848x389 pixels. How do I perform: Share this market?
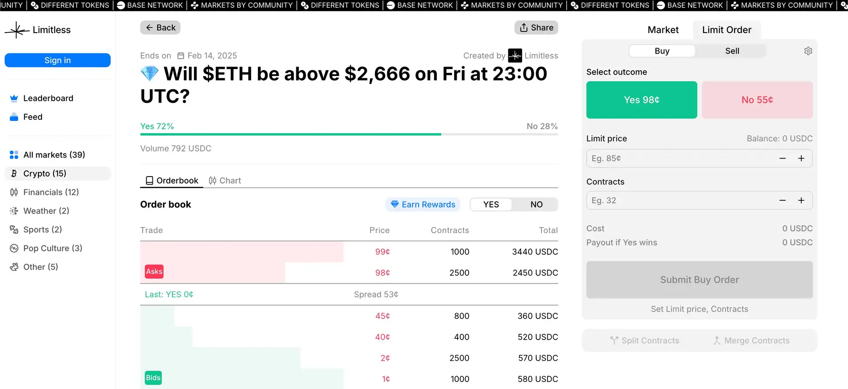(x=536, y=28)
